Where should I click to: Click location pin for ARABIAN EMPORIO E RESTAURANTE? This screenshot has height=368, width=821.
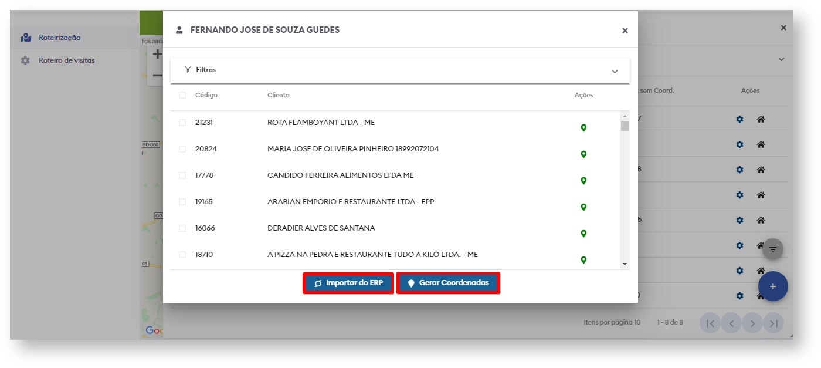coord(583,207)
